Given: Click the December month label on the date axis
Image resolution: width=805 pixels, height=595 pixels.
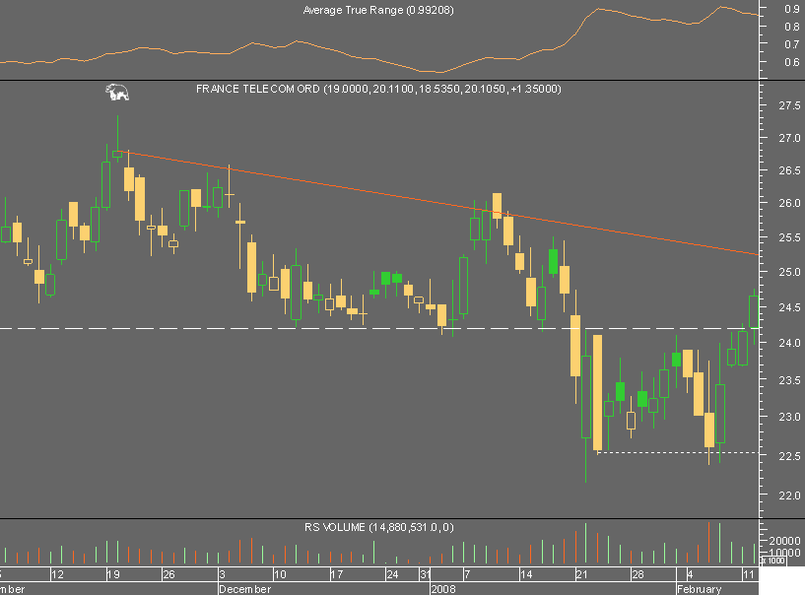Looking at the screenshot, I should 245,589.
